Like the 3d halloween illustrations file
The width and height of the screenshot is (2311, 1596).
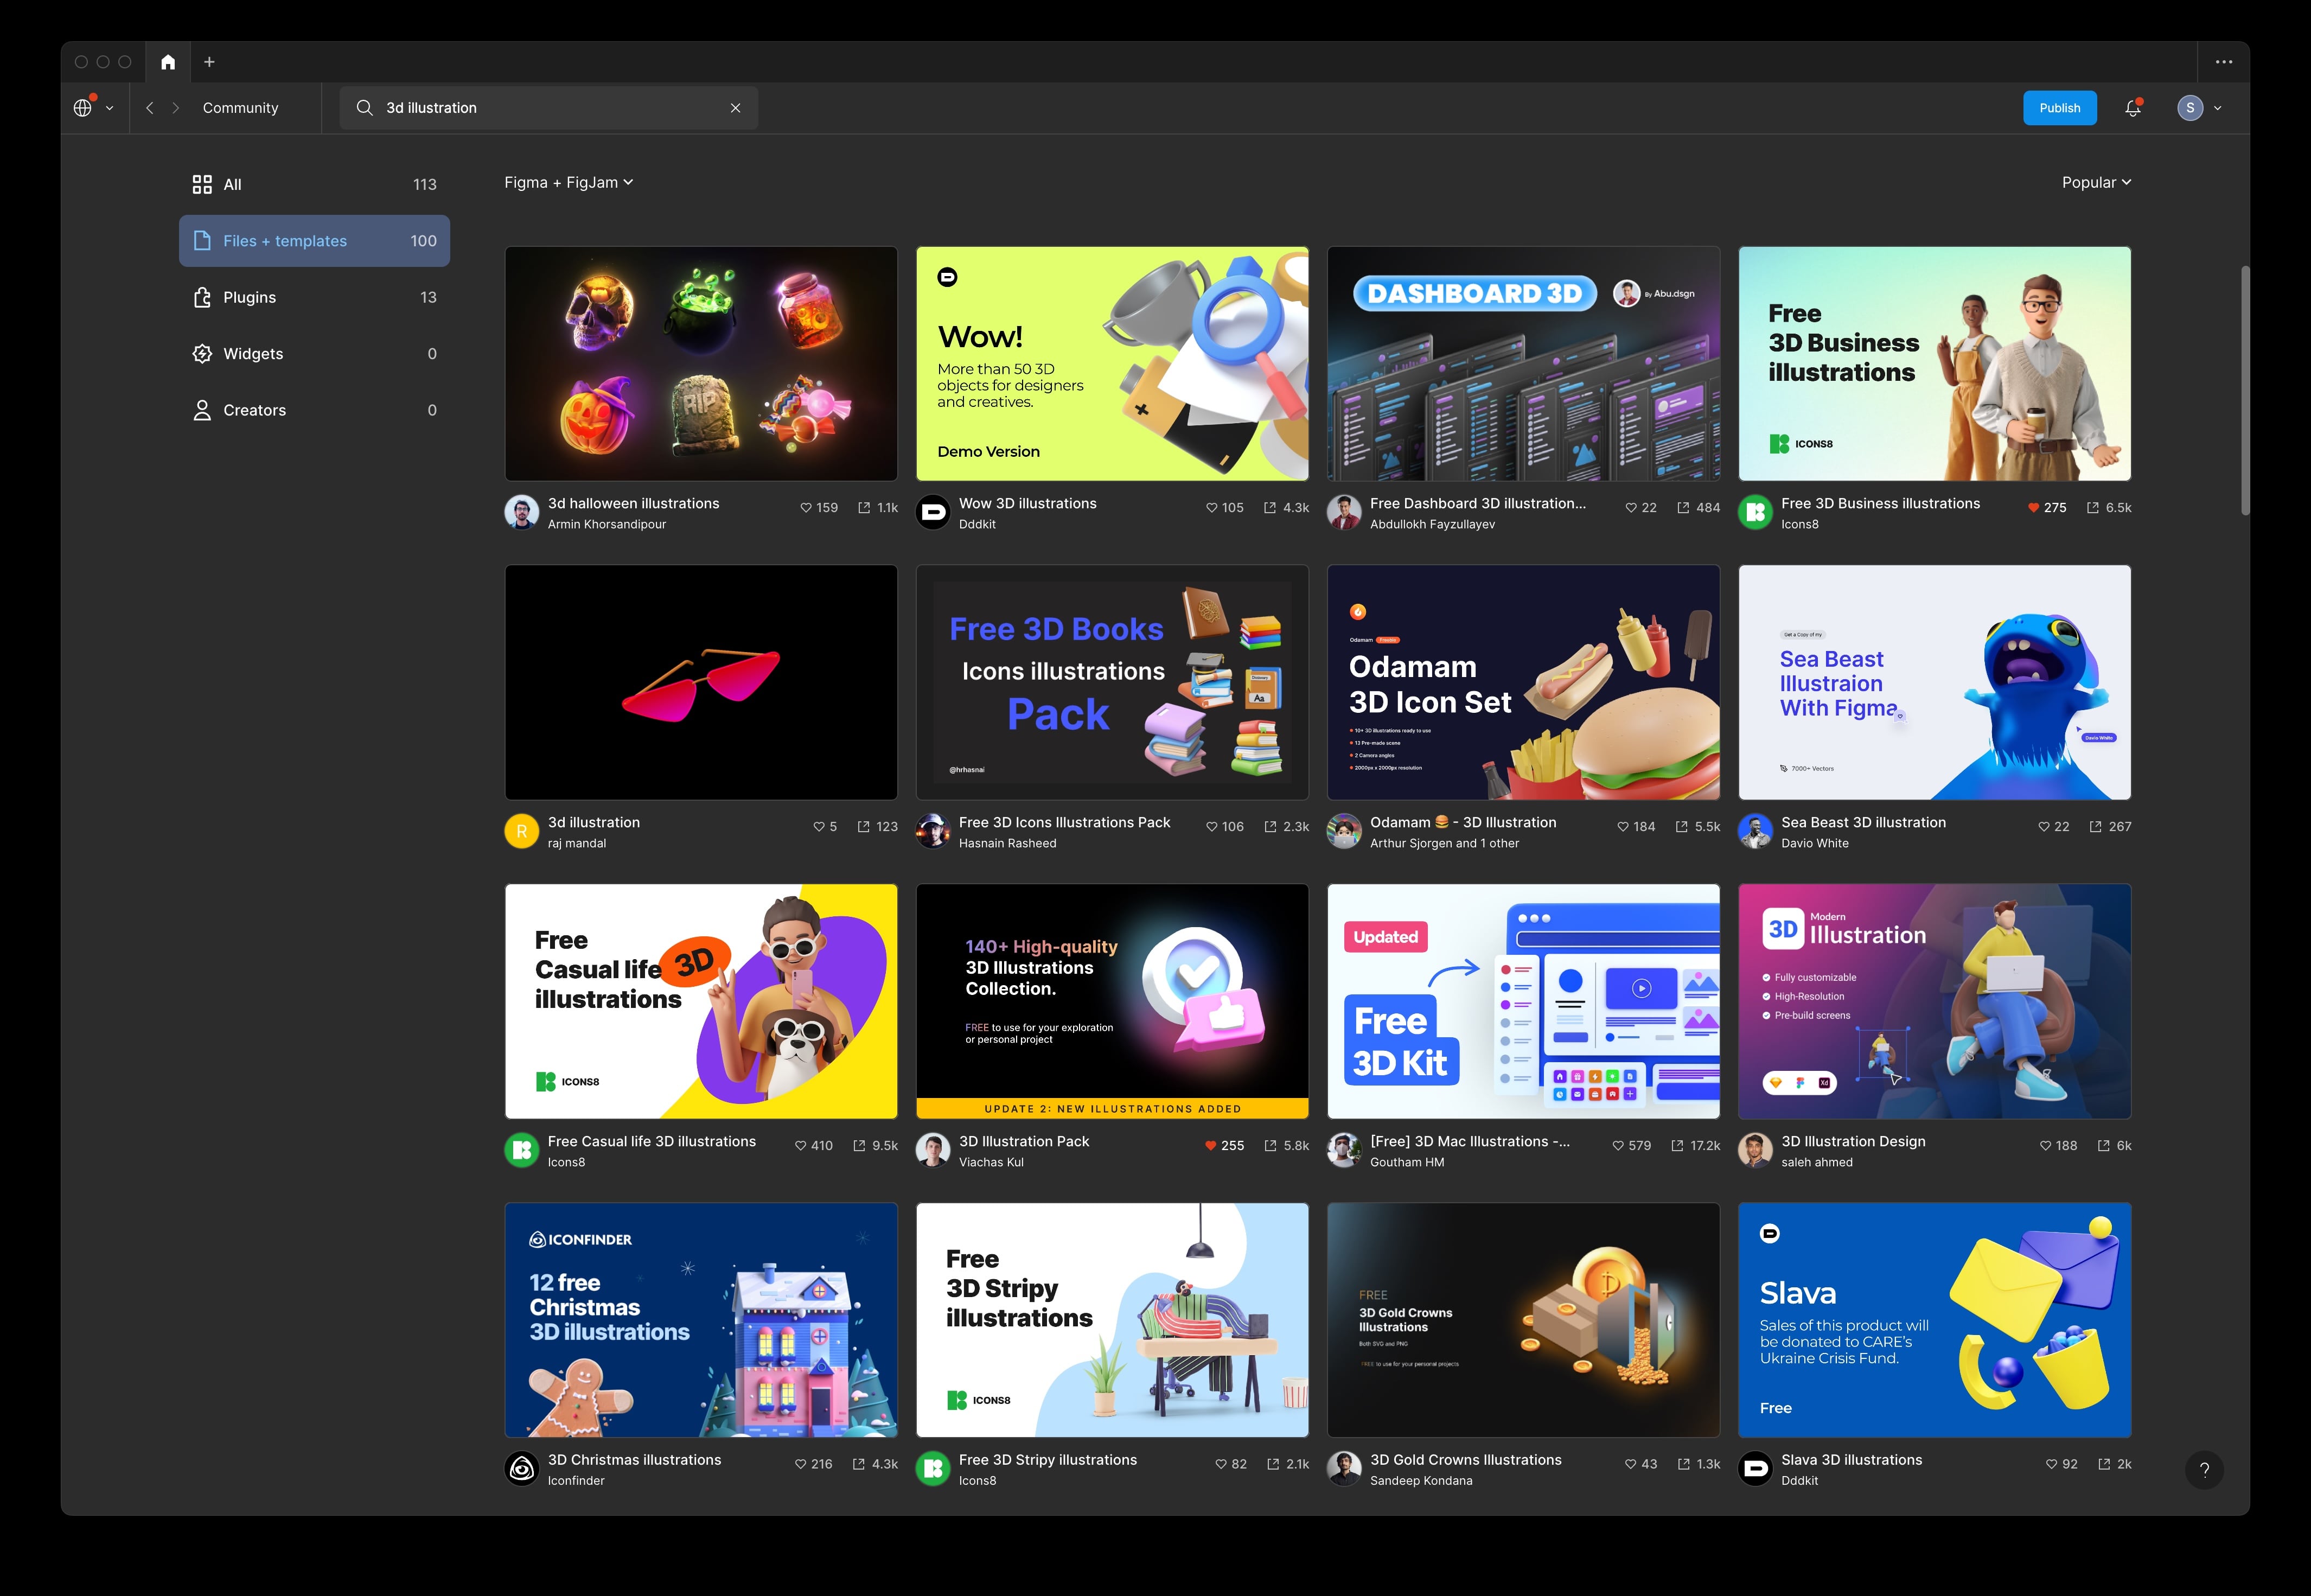coord(806,508)
